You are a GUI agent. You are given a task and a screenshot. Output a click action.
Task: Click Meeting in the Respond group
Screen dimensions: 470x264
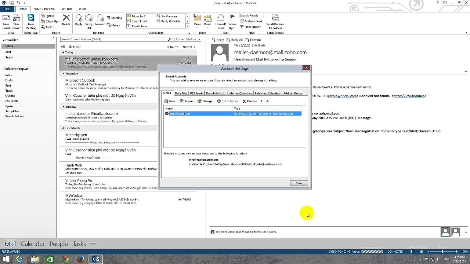point(115,18)
